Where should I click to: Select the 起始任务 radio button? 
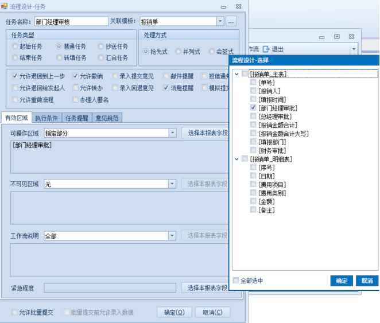pos(15,46)
